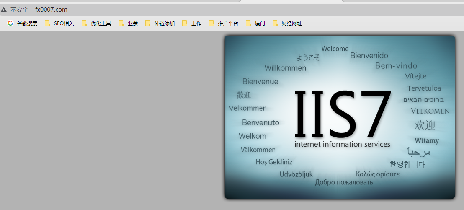Screen dimensions: 464x210
Task: Click the 'Bienvenido' text
Action: [x=369, y=55]
